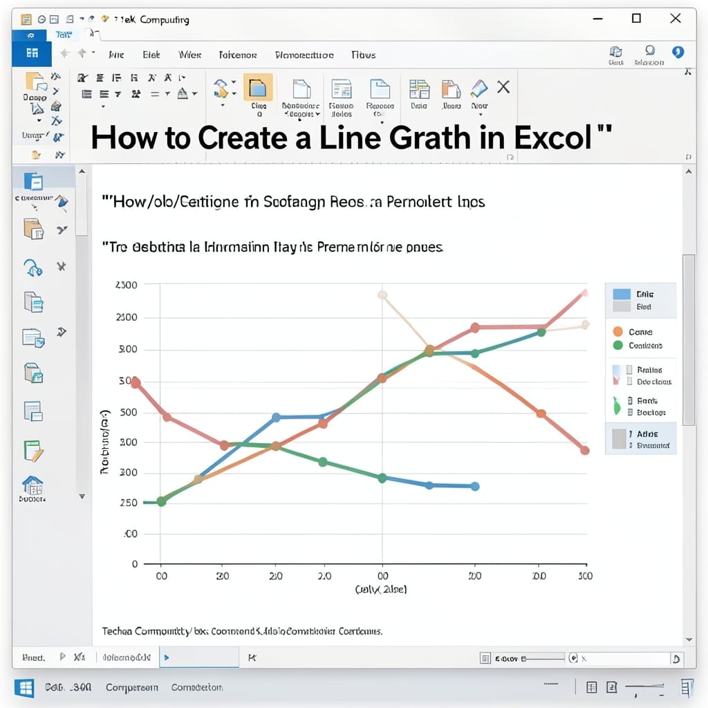The width and height of the screenshot is (708, 708).
Task: Click the 'Uars' icon at top right
Action: pos(616,51)
